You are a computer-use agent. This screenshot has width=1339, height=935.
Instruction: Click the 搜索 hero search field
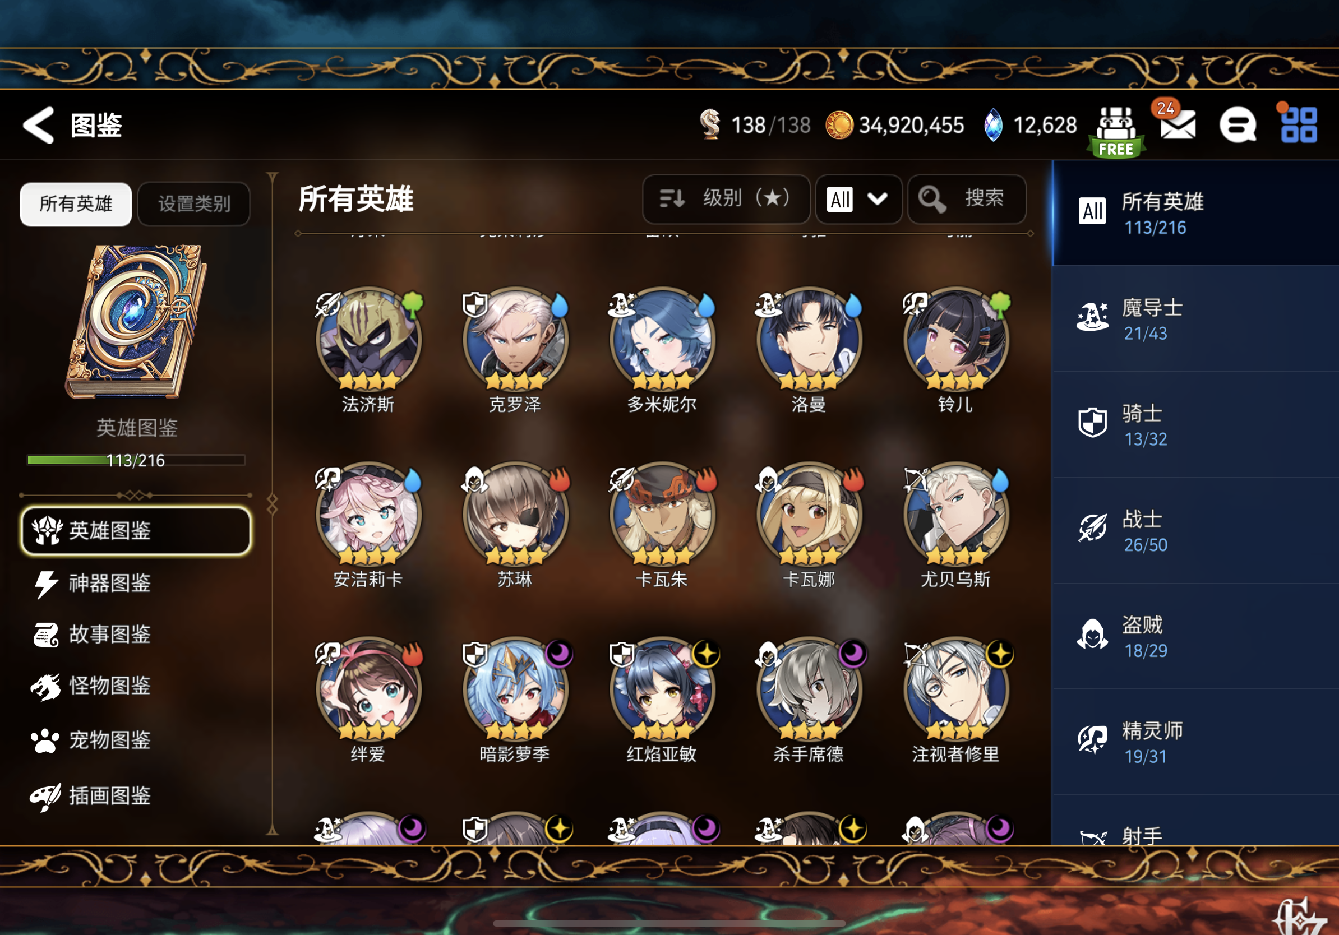966,199
